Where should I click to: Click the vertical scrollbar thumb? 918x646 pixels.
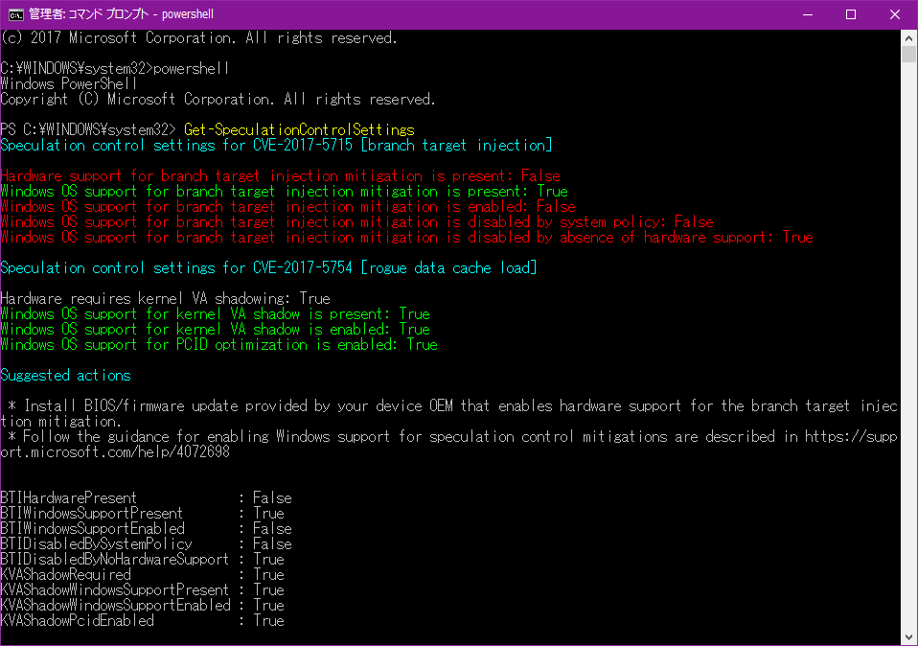(908, 54)
